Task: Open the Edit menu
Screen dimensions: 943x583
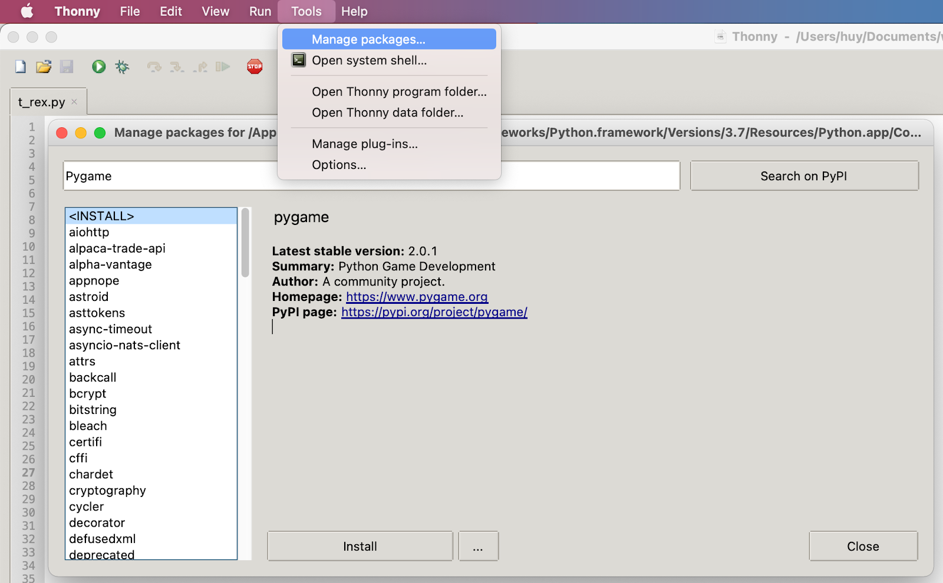Action: click(171, 11)
